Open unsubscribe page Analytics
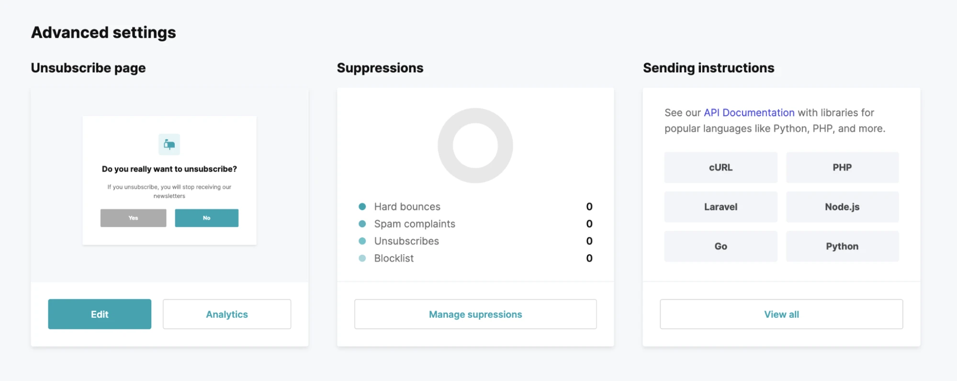 click(227, 314)
